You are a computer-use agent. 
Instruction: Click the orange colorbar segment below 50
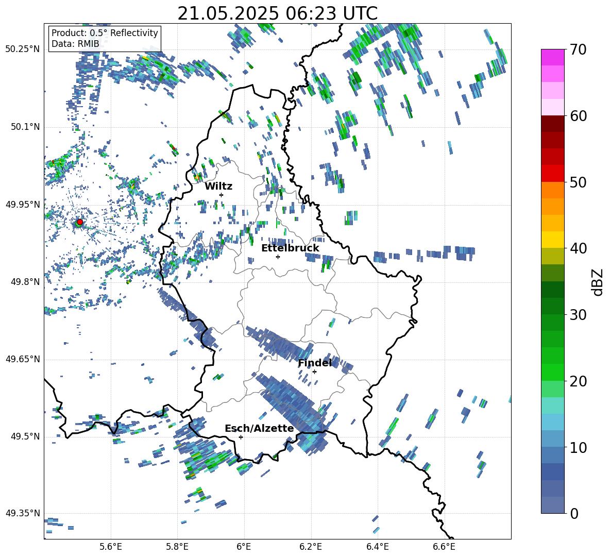[552, 190]
